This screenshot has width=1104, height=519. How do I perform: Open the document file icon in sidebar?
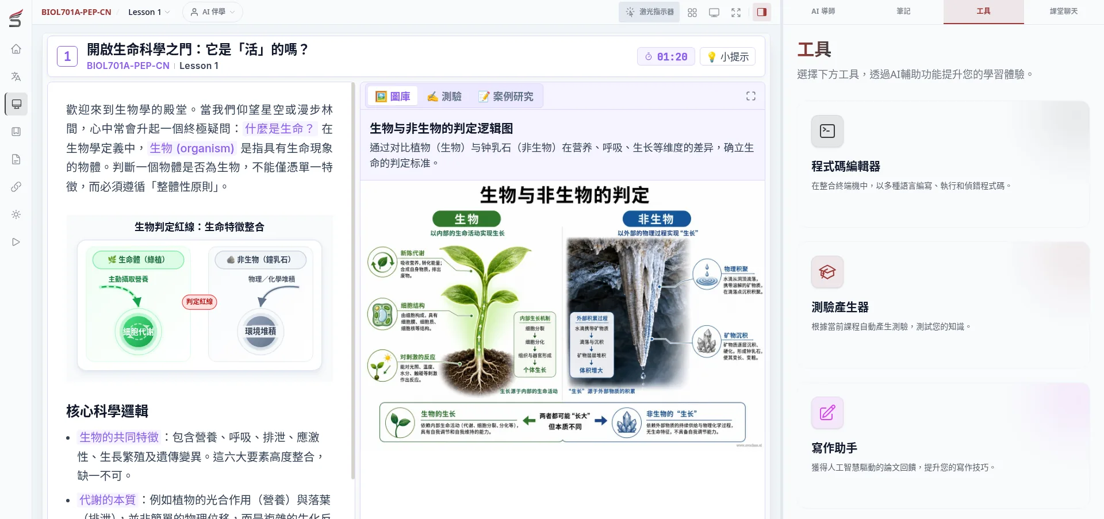(x=16, y=159)
